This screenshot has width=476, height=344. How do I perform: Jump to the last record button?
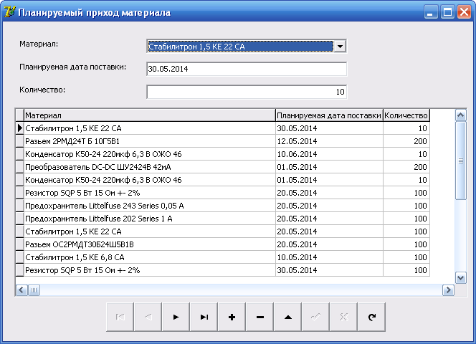pyautogui.click(x=204, y=317)
